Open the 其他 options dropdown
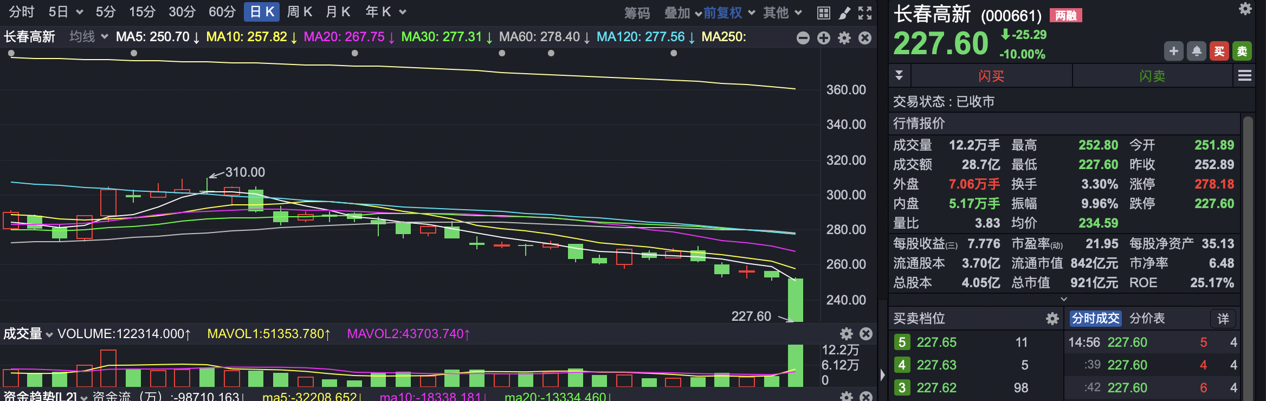This screenshot has width=1266, height=401. pos(783,13)
